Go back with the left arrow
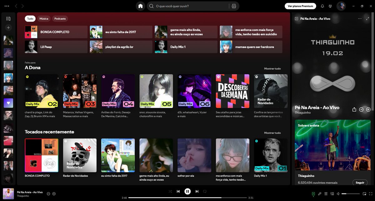Viewport: 375px width, 201px height. [x=16, y=6]
